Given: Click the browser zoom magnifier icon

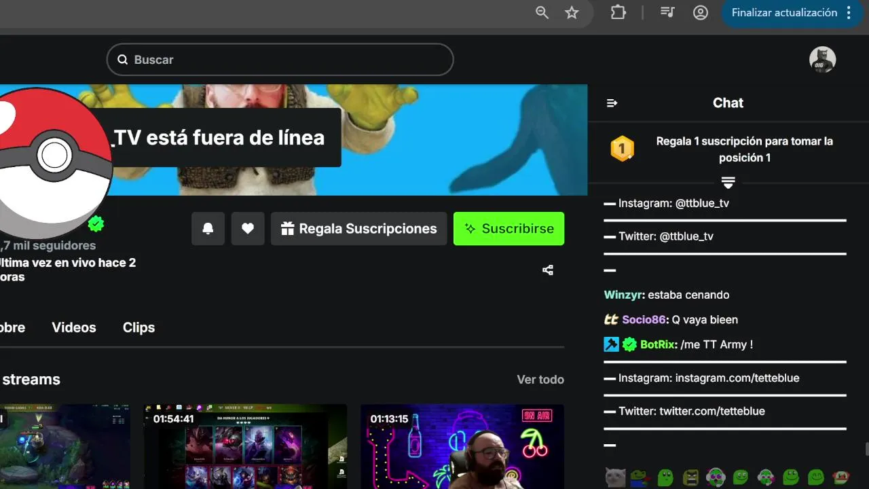Looking at the screenshot, I should tap(542, 12).
